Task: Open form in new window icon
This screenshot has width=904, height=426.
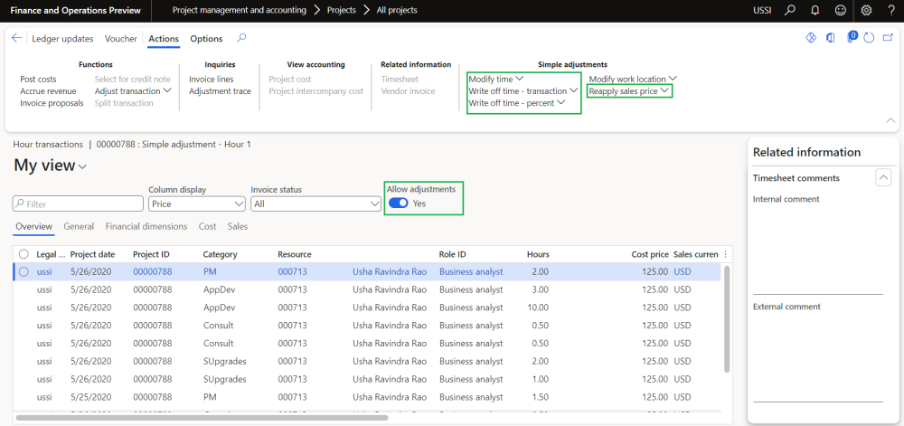Action: click(886, 38)
